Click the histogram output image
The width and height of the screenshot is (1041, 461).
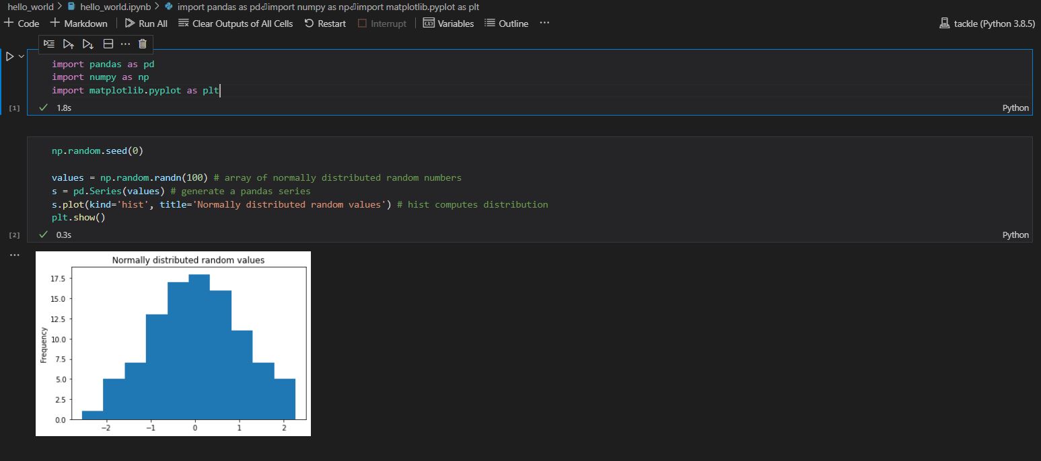pos(173,343)
